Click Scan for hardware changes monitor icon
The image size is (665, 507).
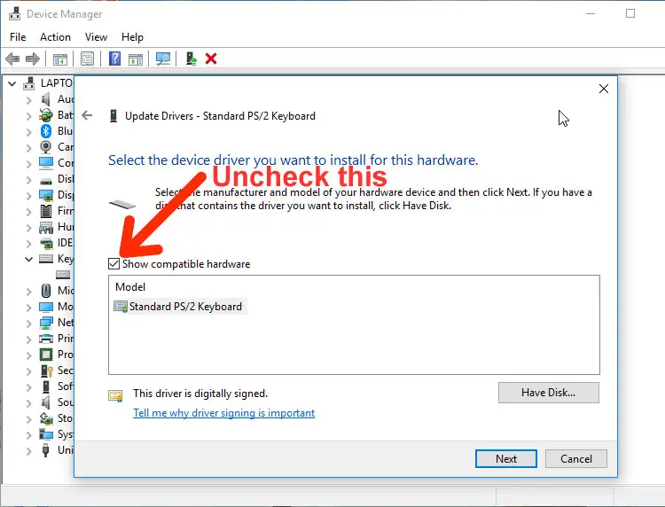coord(163,58)
